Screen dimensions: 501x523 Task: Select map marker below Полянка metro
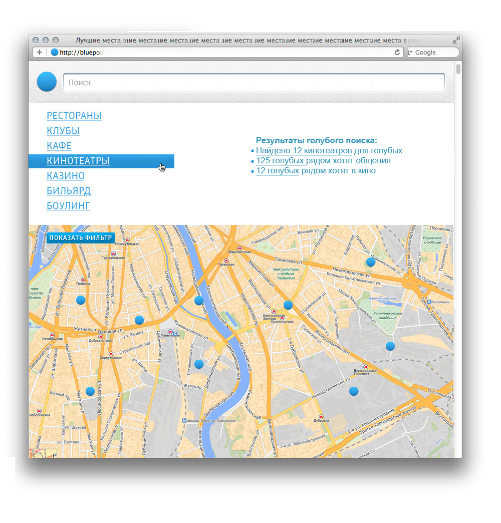81,300
